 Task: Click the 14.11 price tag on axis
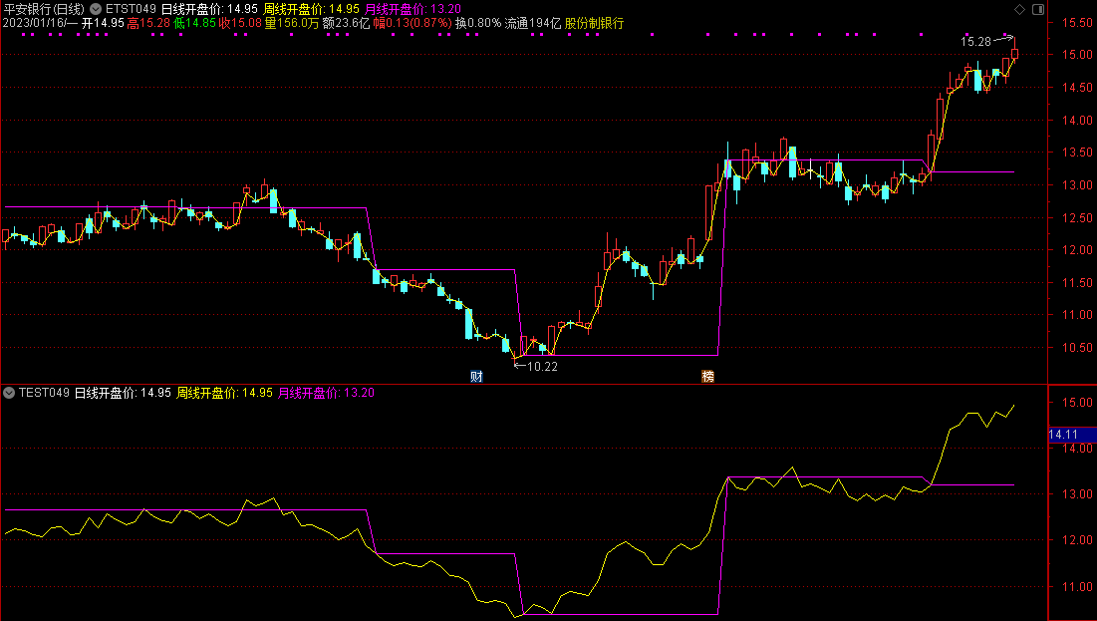point(1066,435)
